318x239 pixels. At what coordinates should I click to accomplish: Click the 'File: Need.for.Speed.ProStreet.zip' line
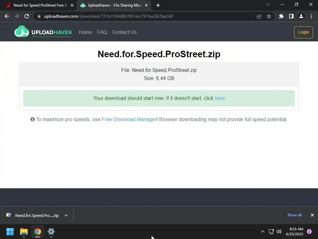pos(159,70)
